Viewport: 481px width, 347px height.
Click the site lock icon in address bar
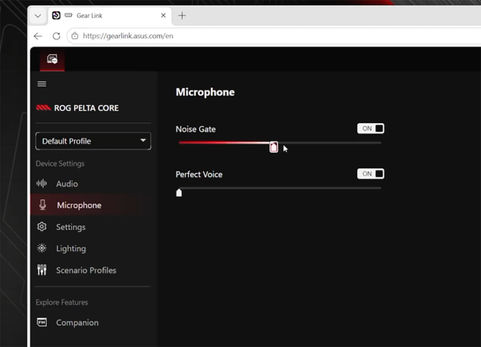pos(75,36)
